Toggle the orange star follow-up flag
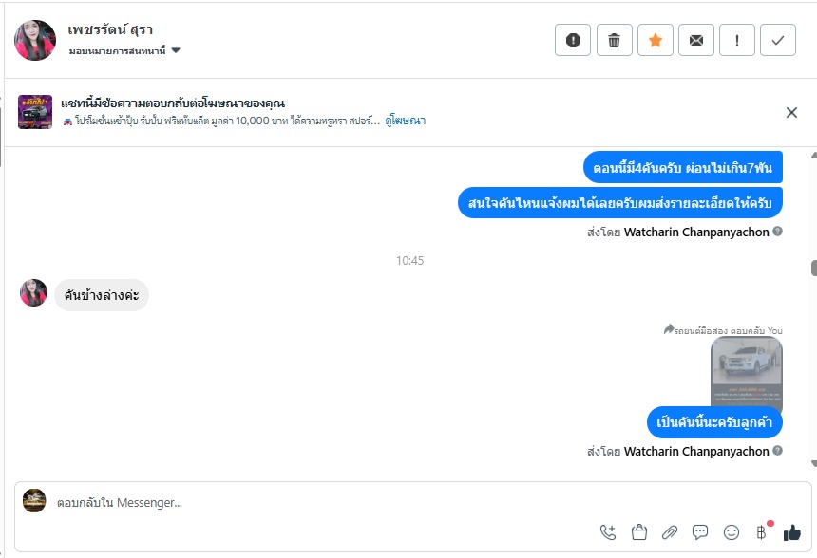 click(655, 40)
